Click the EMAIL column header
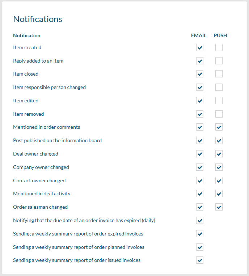Screen dimensions: 249x276 click(x=199, y=35)
